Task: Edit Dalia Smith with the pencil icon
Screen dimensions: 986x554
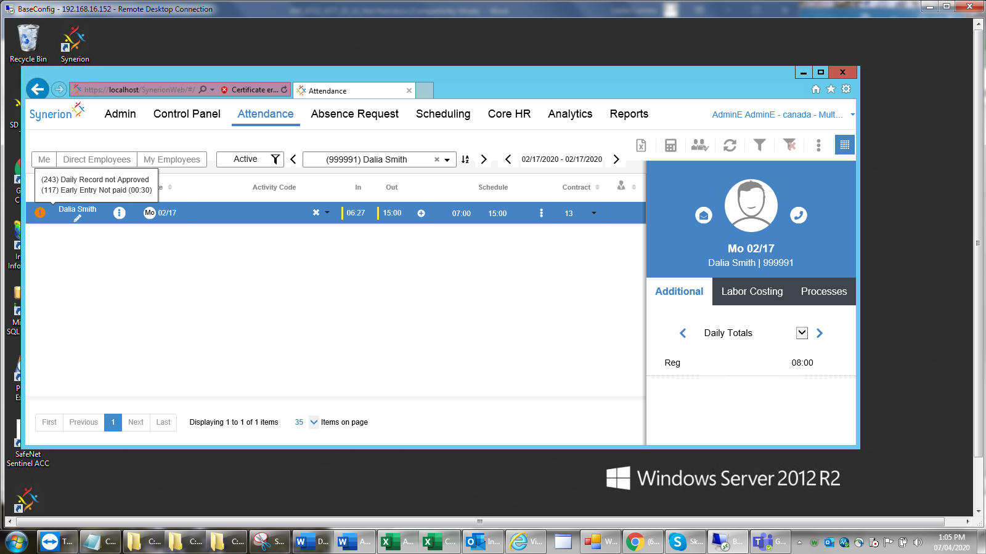Action: click(x=78, y=219)
